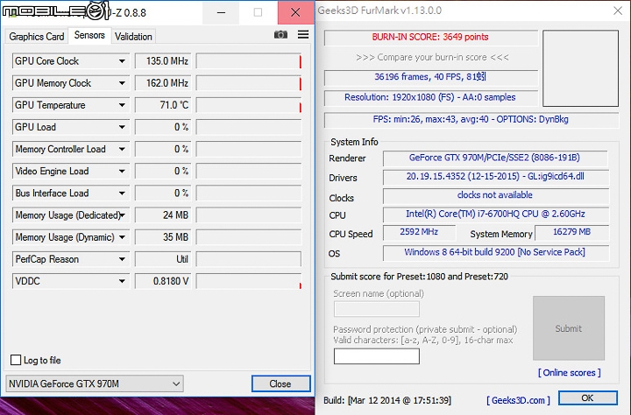Image resolution: width=631 pixels, height=415 pixels.
Task: Click the 162.0 MHz memory clock value
Action: coord(163,83)
